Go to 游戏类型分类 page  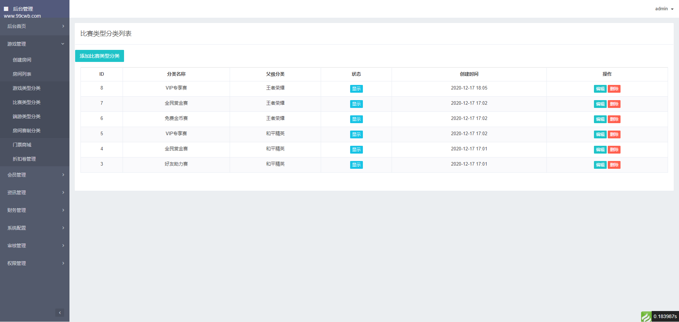point(35,88)
